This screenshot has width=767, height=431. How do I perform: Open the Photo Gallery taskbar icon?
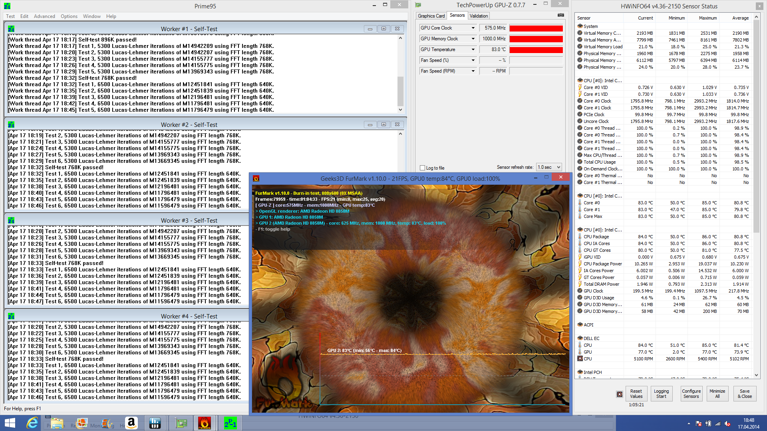(81, 423)
